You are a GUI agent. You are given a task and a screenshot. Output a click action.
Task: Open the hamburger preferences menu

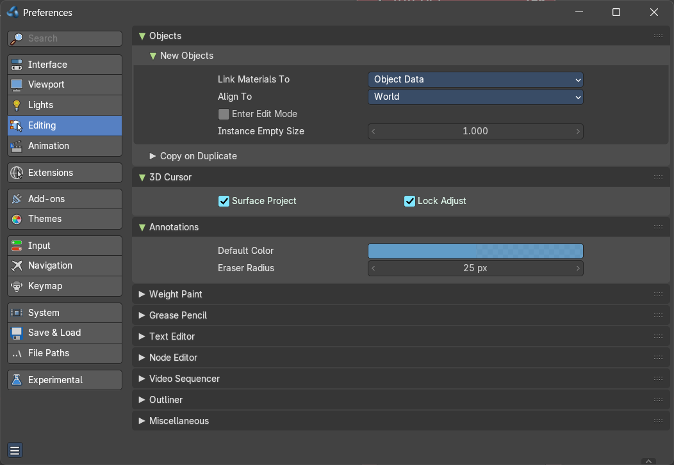coord(15,450)
